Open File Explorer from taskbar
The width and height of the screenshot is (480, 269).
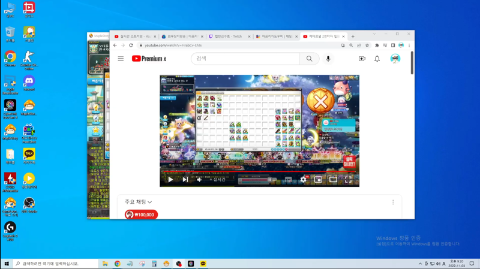tap(105, 264)
